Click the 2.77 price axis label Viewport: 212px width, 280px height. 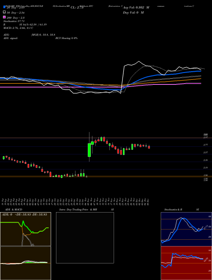[x=205, y=145]
